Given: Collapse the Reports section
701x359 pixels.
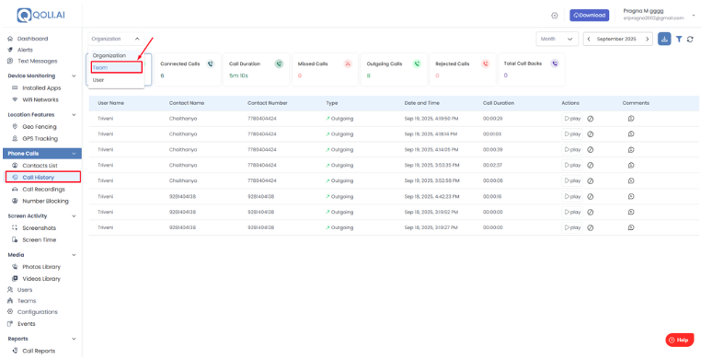Looking at the screenshot, I should coord(74,339).
